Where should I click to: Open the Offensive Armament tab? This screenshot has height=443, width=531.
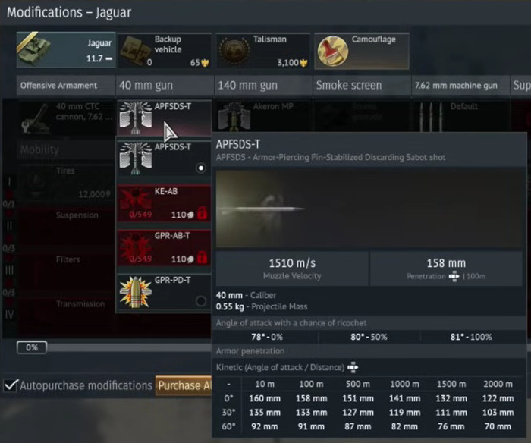pyautogui.click(x=58, y=86)
